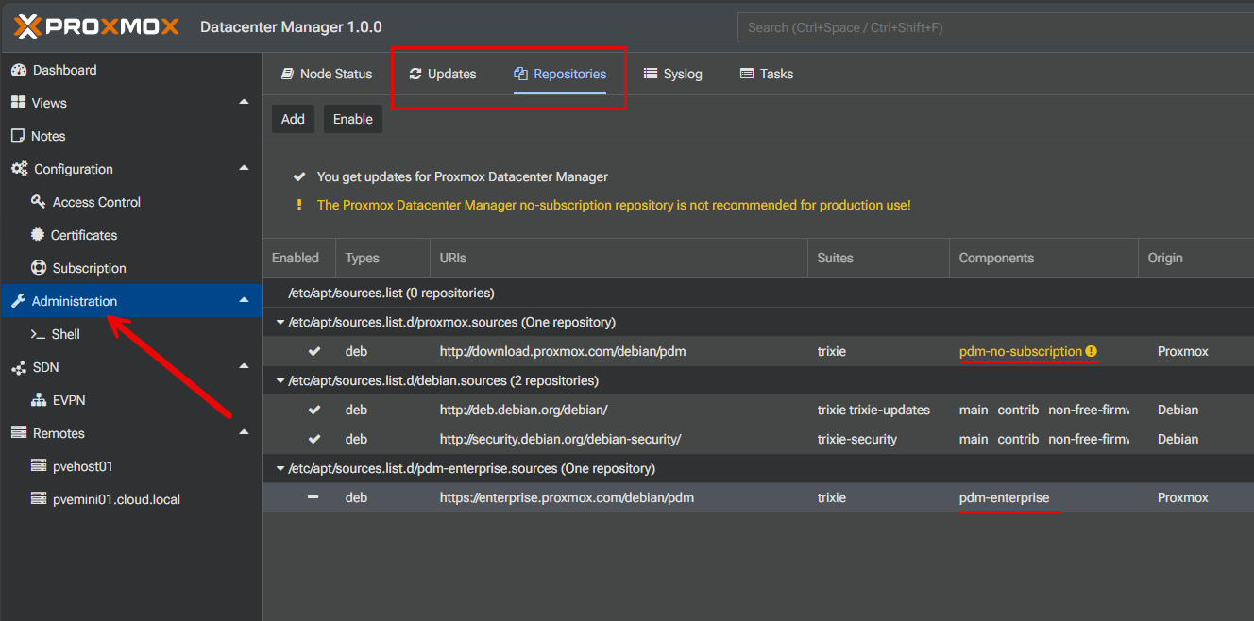Image resolution: width=1254 pixels, height=621 pixels.
Task: Collapse the Views sidebar section
Action: [x=244, y=102]
